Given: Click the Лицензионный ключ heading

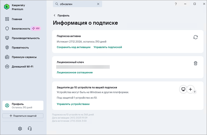Looking at the screenshot, I should pos(70,62).
